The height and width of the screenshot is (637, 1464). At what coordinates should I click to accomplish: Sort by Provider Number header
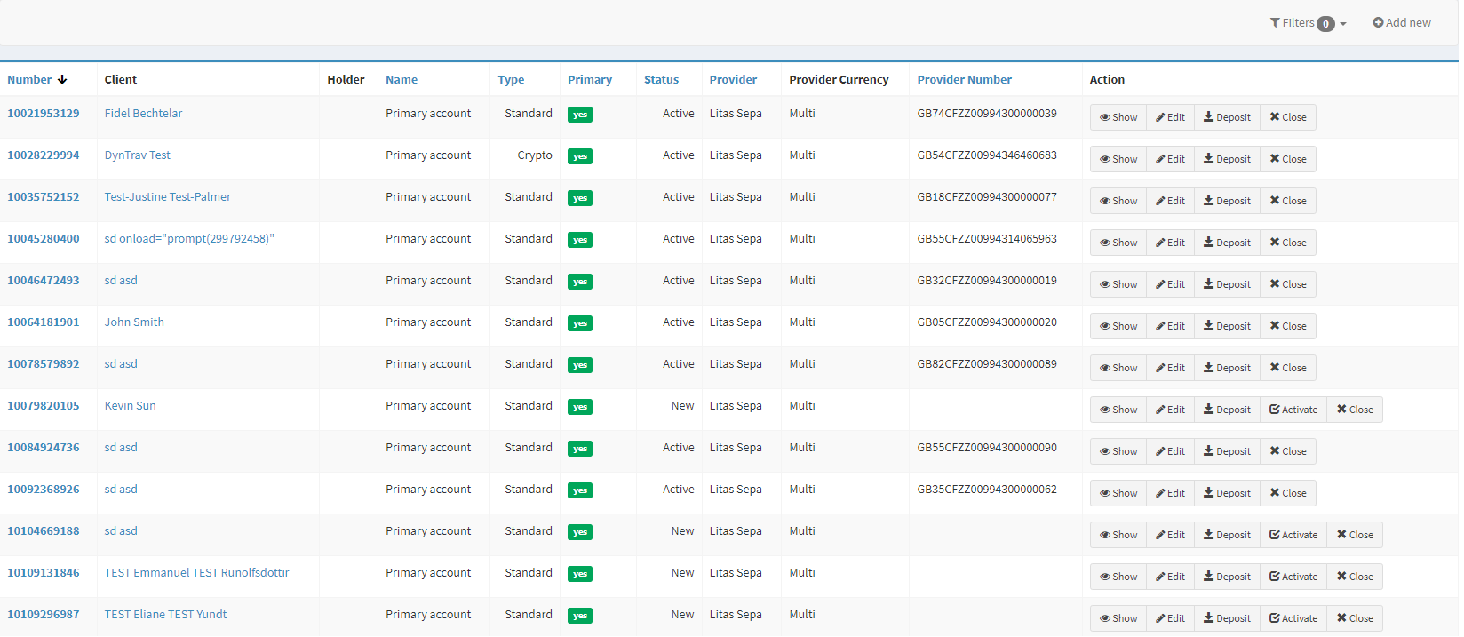coord(964,80)
